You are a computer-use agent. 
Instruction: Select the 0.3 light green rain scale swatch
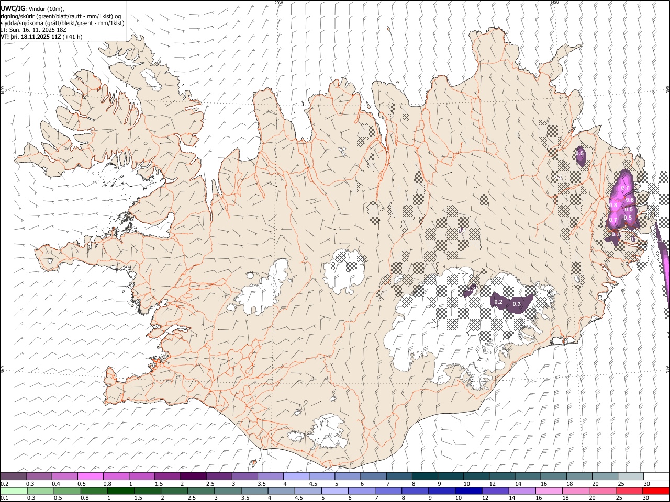click(x=40, y=491)
